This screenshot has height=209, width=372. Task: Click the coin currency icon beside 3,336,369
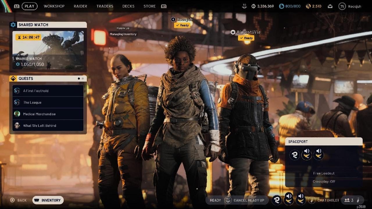[x=253, y=6]
